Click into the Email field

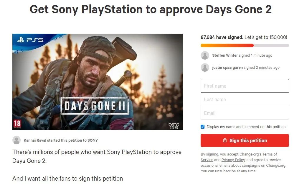(x=245, y=113)
